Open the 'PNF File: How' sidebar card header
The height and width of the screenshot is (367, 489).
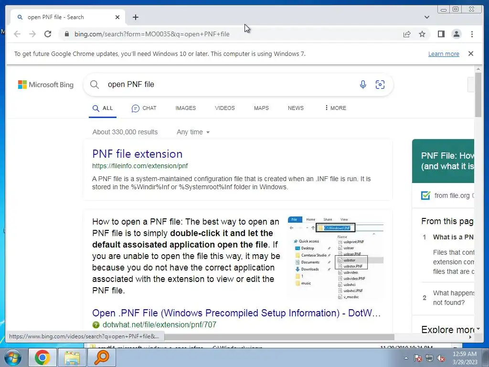443,161
